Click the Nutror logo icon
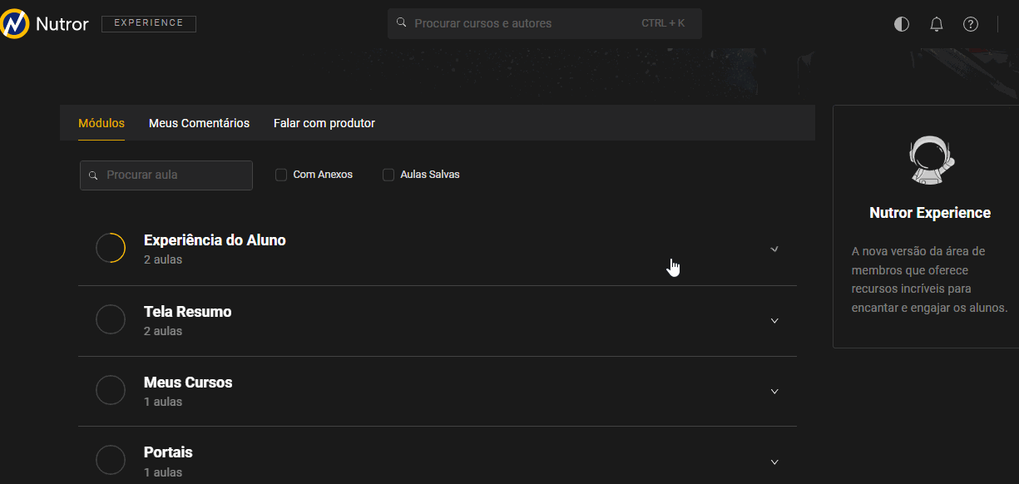The width and height of the screenshot is (1019, 484). (x=15, y=24)
